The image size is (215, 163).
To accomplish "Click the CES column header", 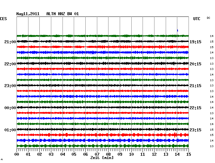I will coord(3,19).
